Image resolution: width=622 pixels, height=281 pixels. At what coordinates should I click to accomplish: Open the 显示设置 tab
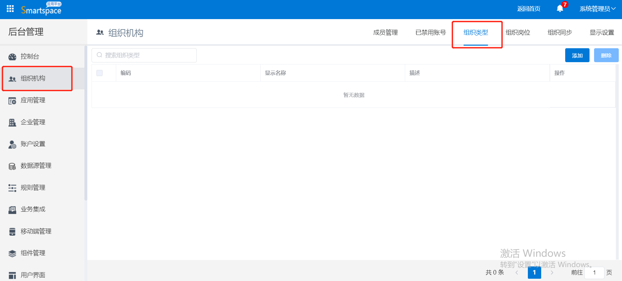click(x=602, y=32)
